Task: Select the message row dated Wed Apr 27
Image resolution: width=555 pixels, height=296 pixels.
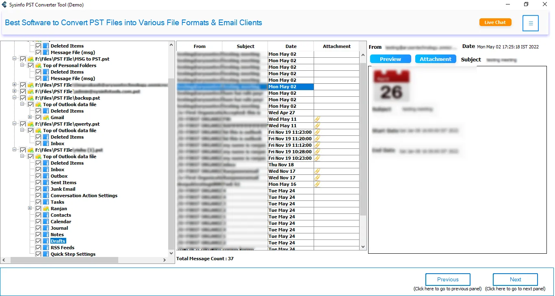Action: [x=268, y=113]
